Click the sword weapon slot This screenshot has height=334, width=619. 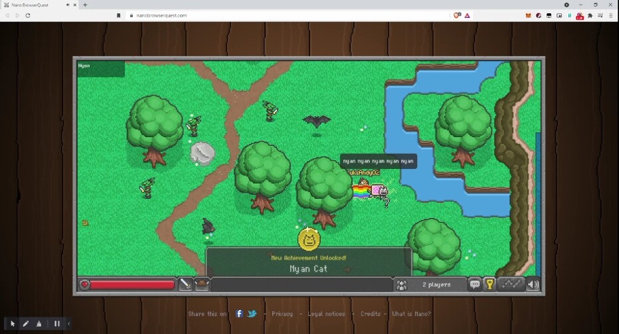coord(185,284)
